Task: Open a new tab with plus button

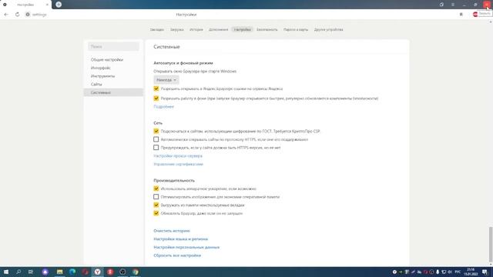Action: [x=59, y=5]
